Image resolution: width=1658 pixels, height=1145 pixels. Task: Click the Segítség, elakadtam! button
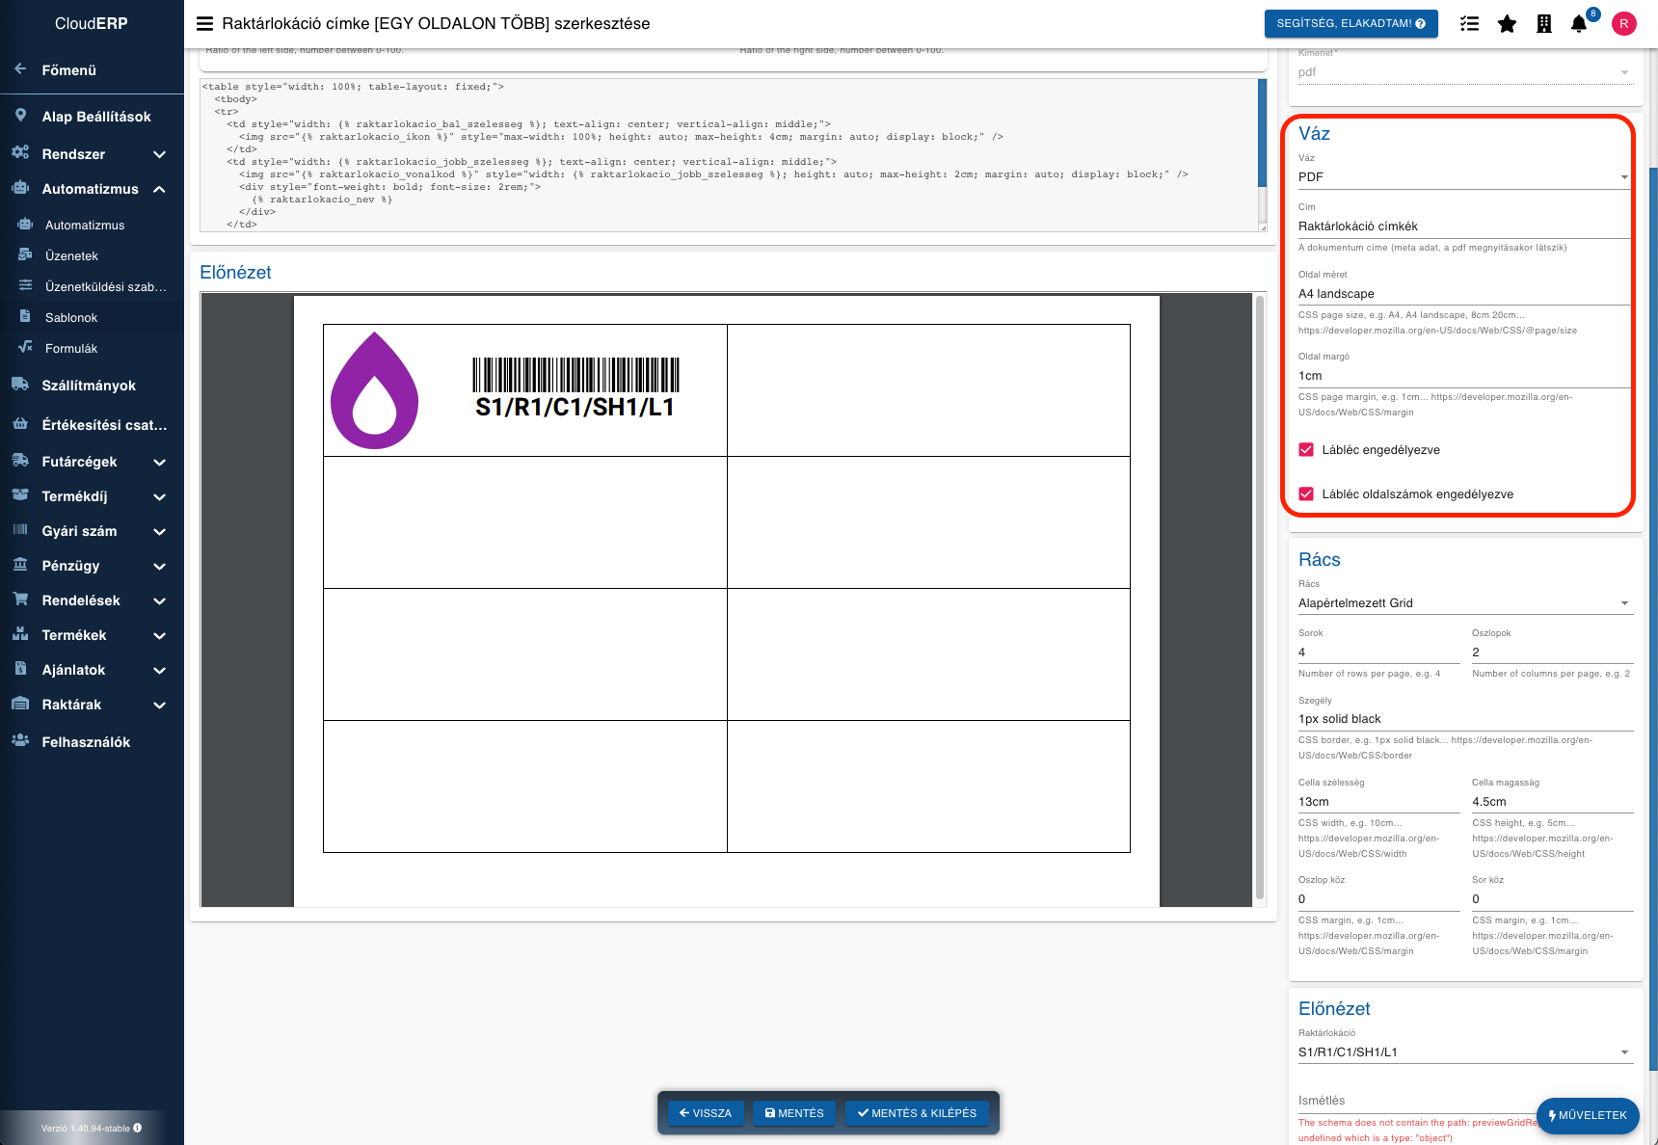[1350, 24]
